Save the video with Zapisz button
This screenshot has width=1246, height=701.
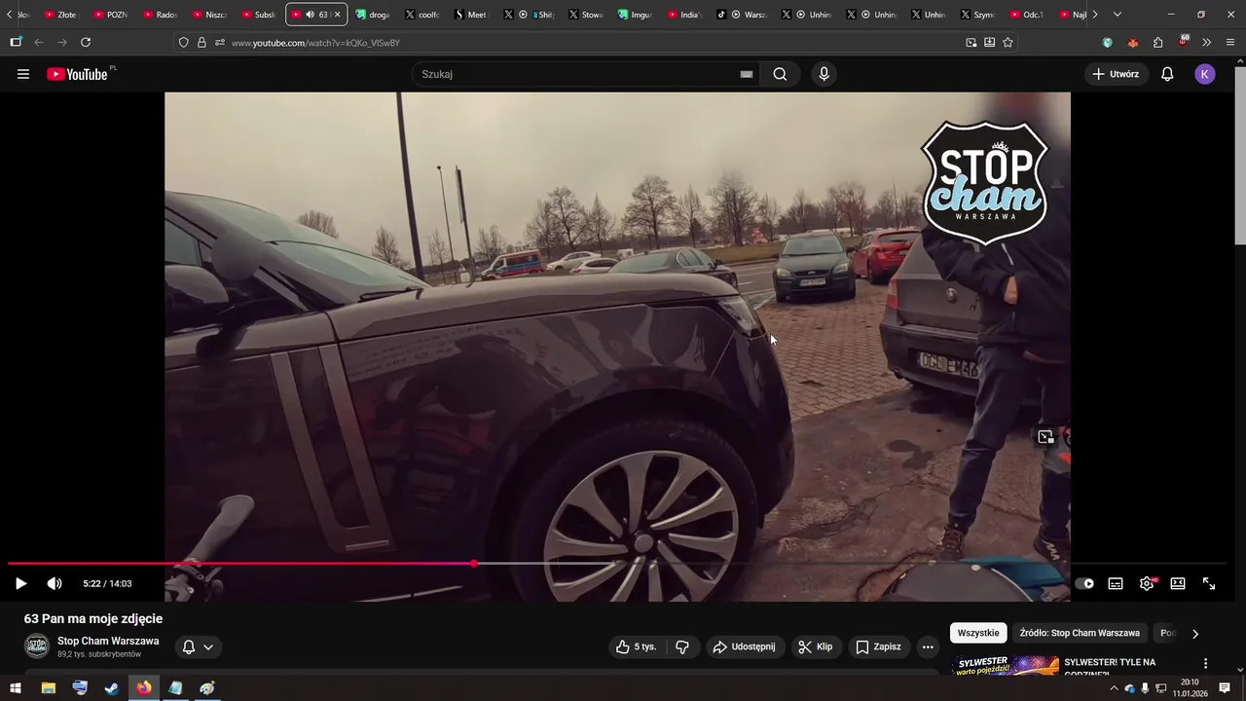tap(878, 646)
